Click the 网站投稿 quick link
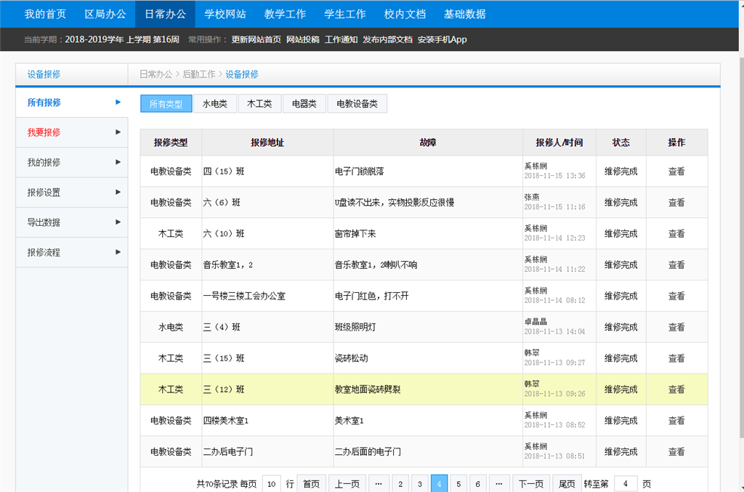 point(303,39)
